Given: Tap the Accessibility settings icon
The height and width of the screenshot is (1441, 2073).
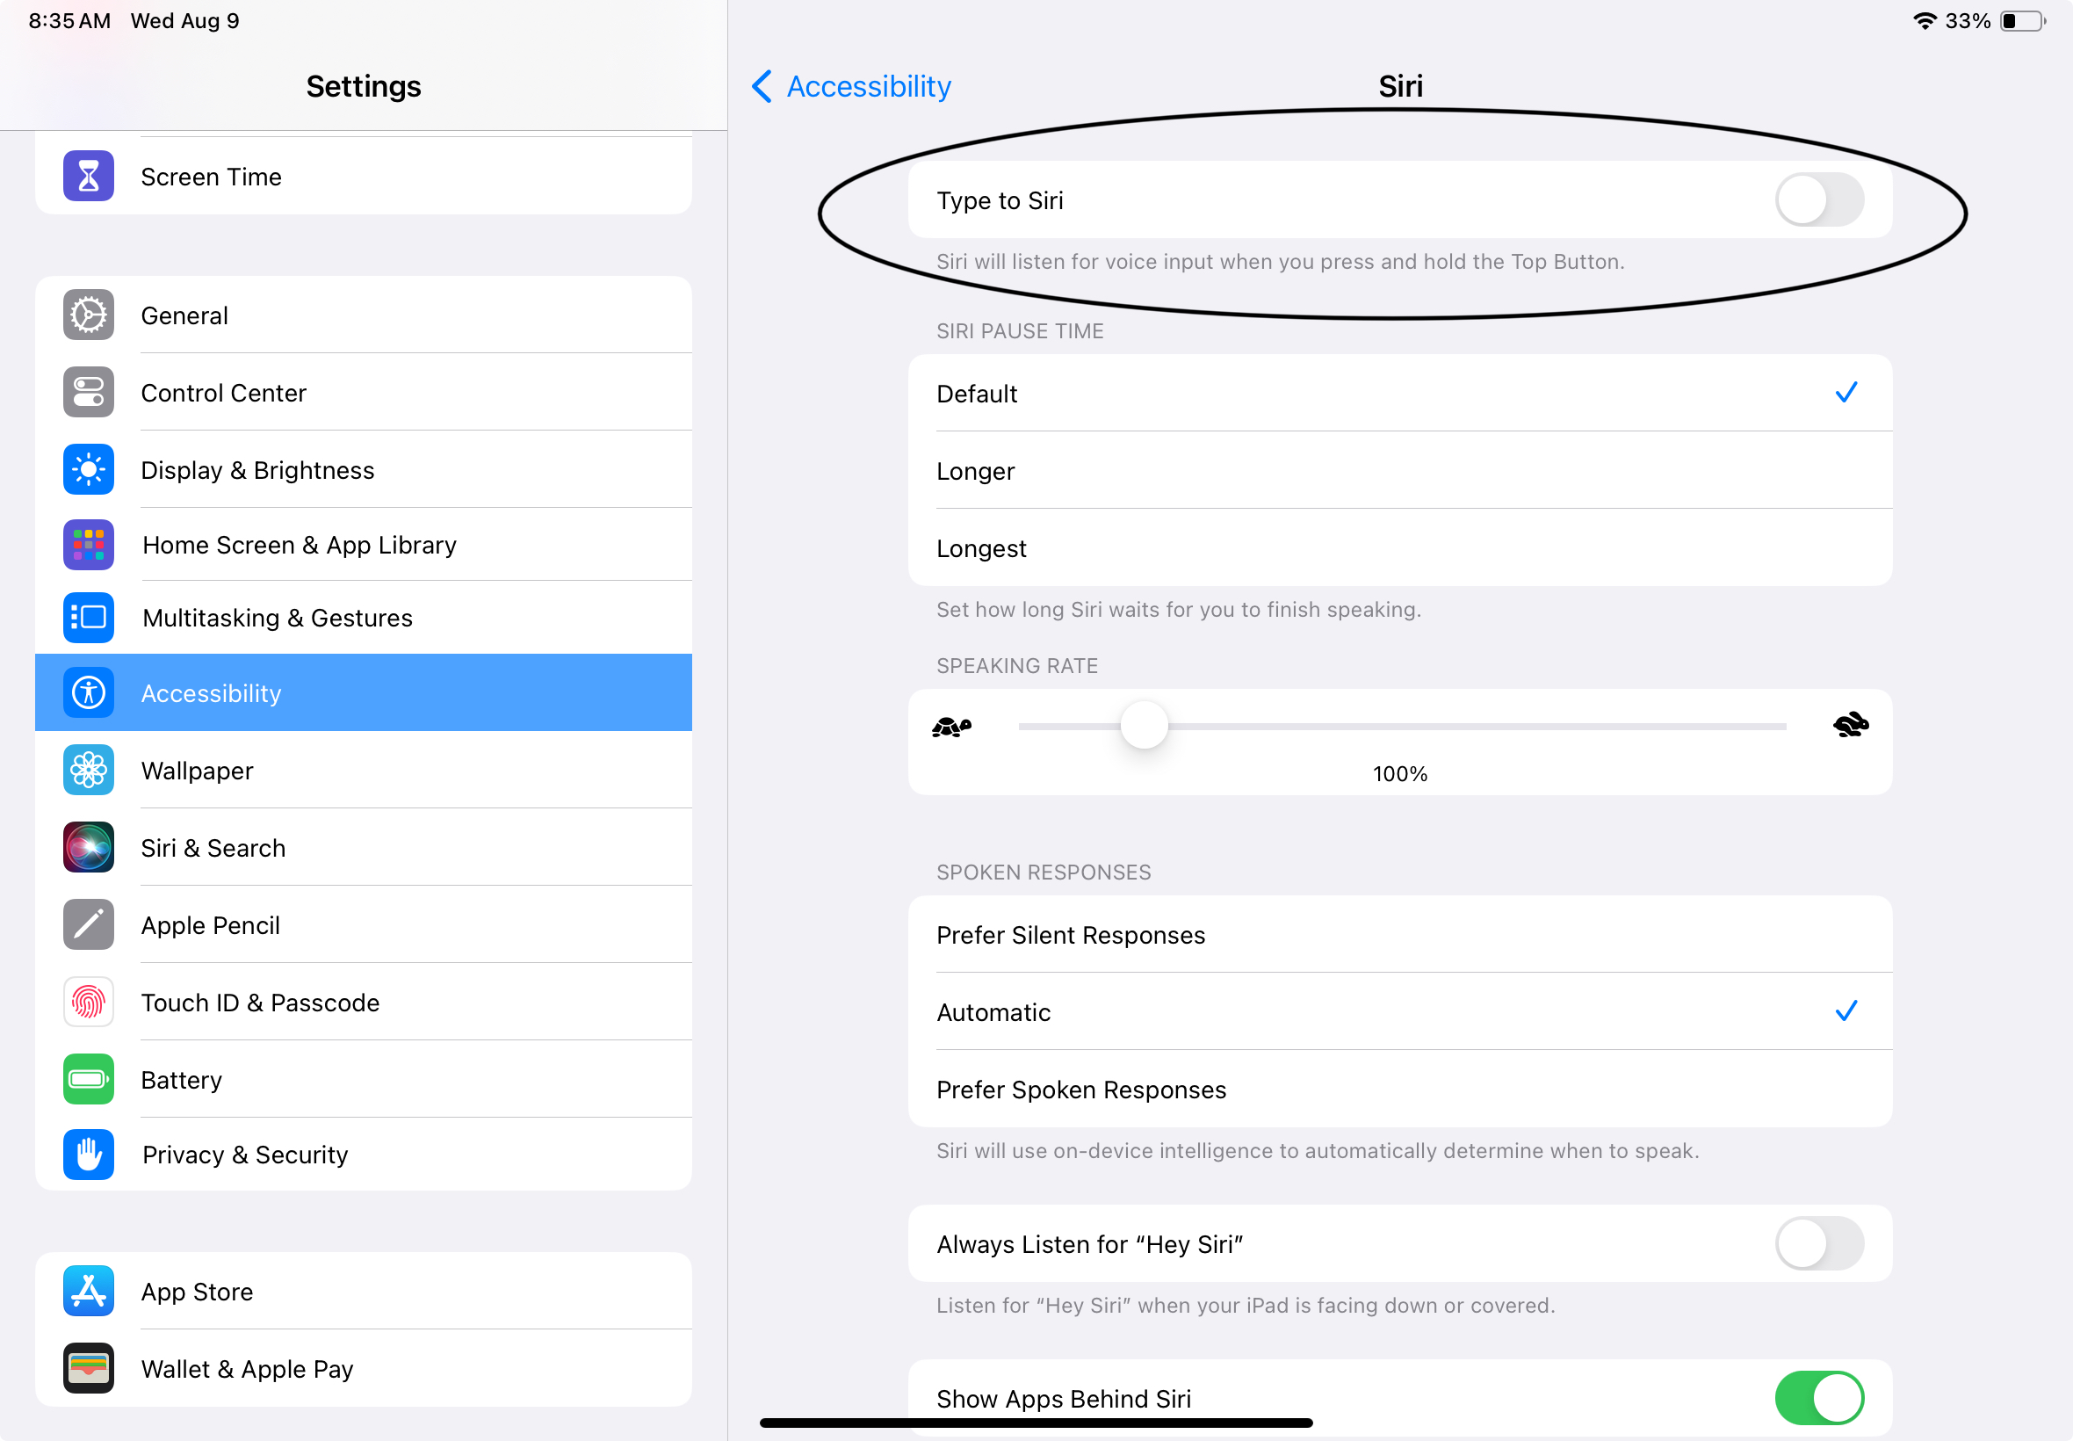Looking at the screenshot, I should [x=90, y=693].
